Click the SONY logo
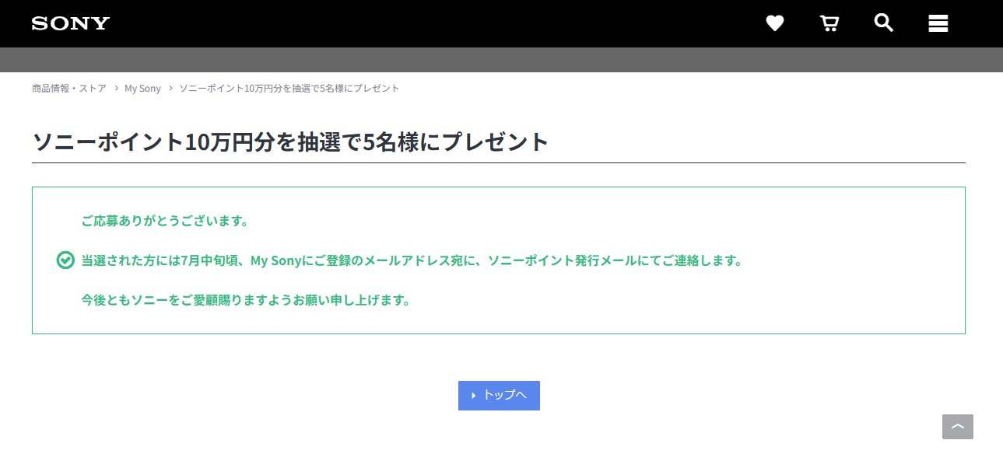1003x461 pixels. point(71,23)
